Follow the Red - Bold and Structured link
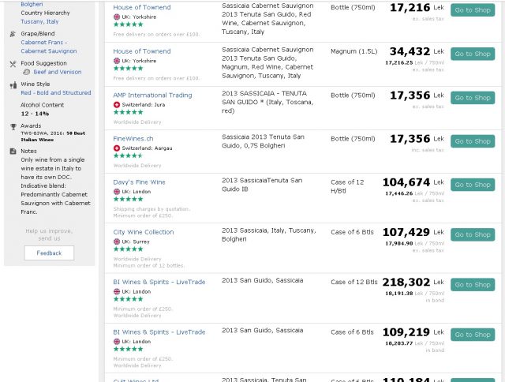The height and width of the screenshot is (382, 505). [56, 93]
